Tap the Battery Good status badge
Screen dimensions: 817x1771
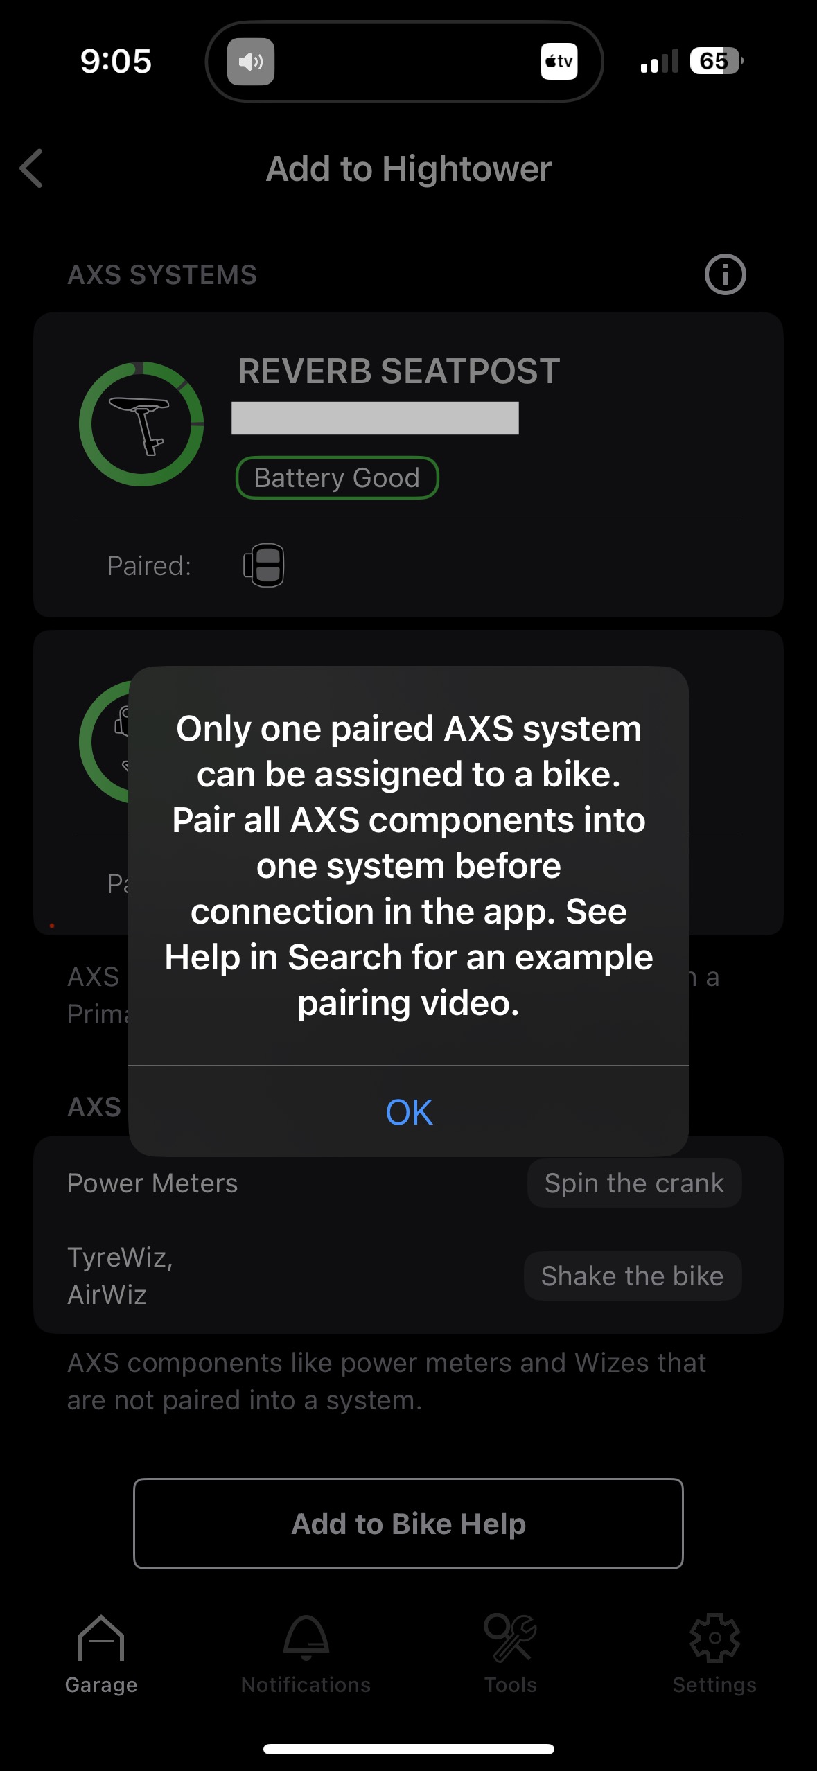tap(337, 477)
